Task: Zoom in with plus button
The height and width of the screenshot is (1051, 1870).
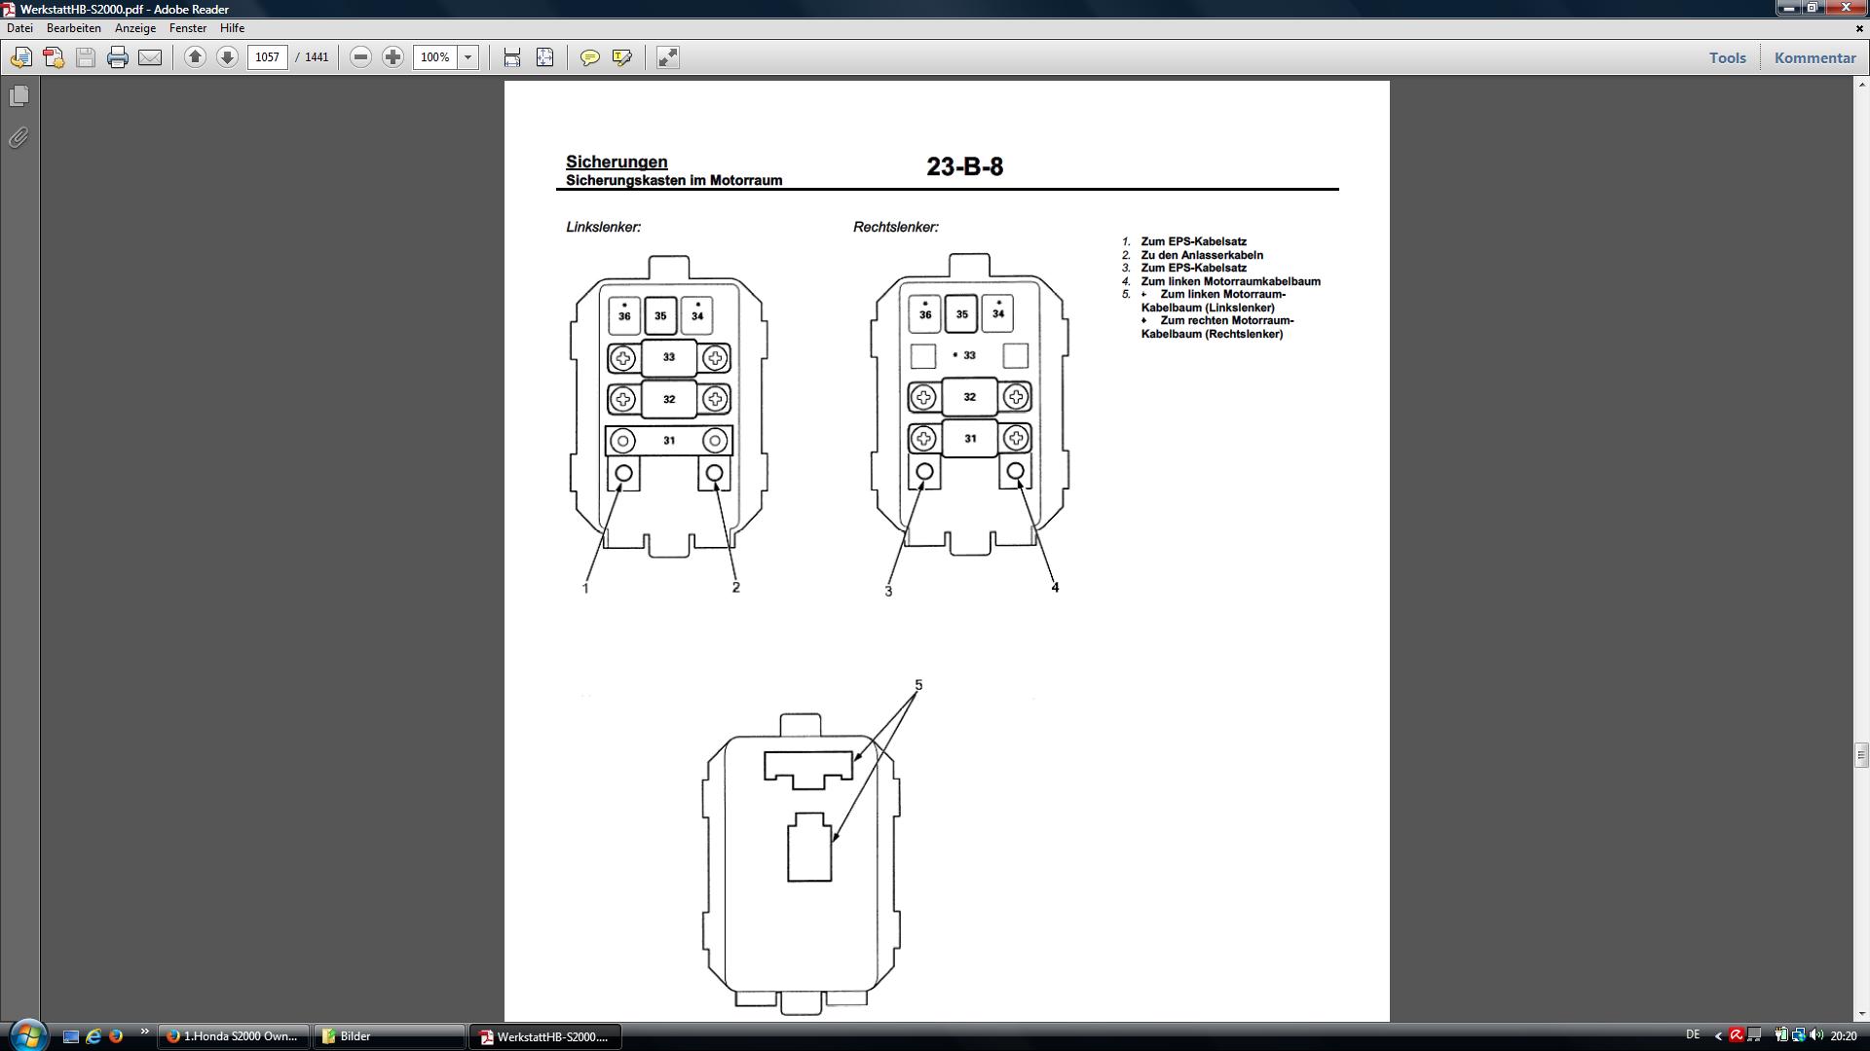Action: [x=393, y=58]
